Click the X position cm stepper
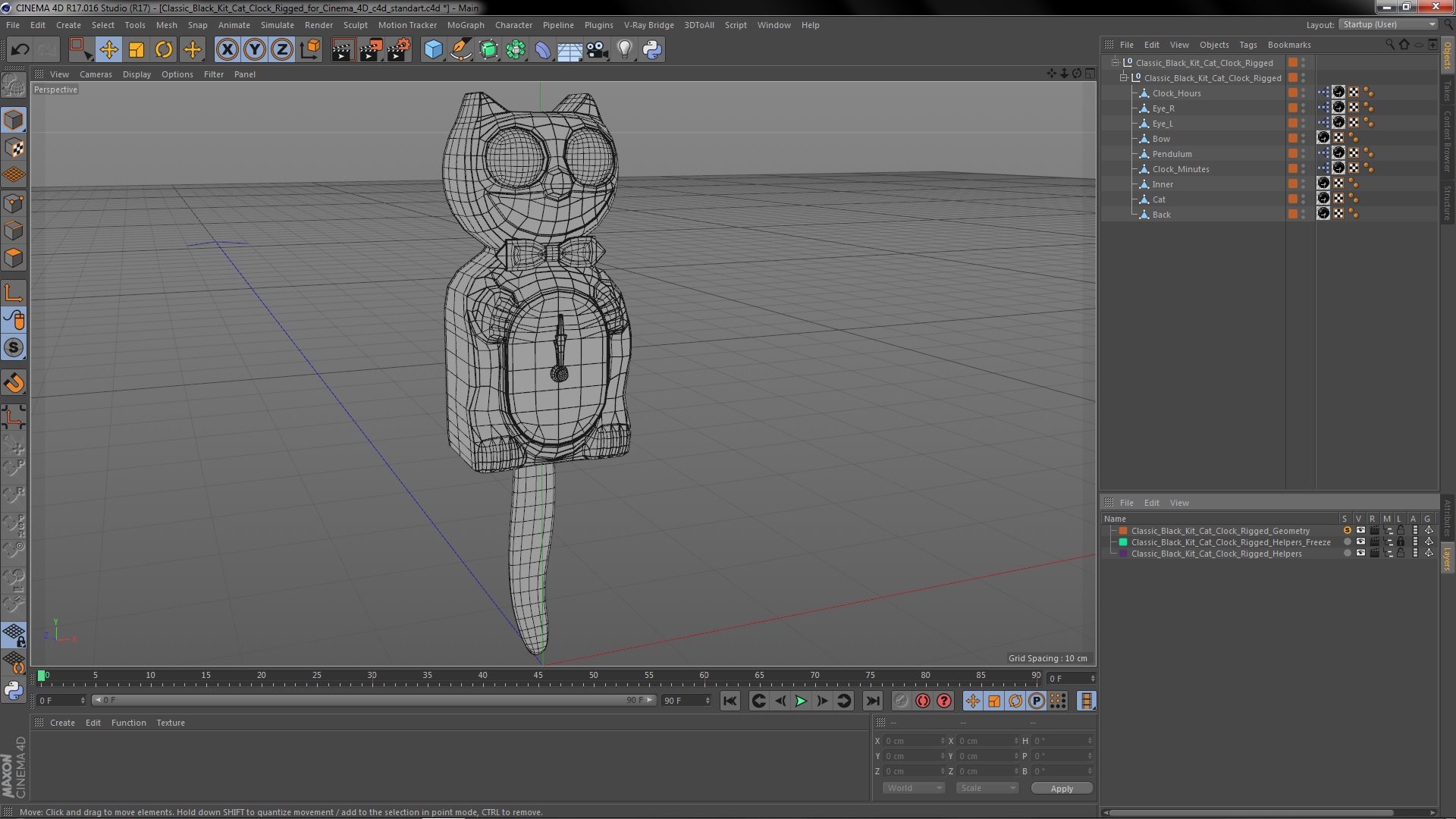Image resolution: width=1456 pixels, height=819 pixels. (943, 741)
